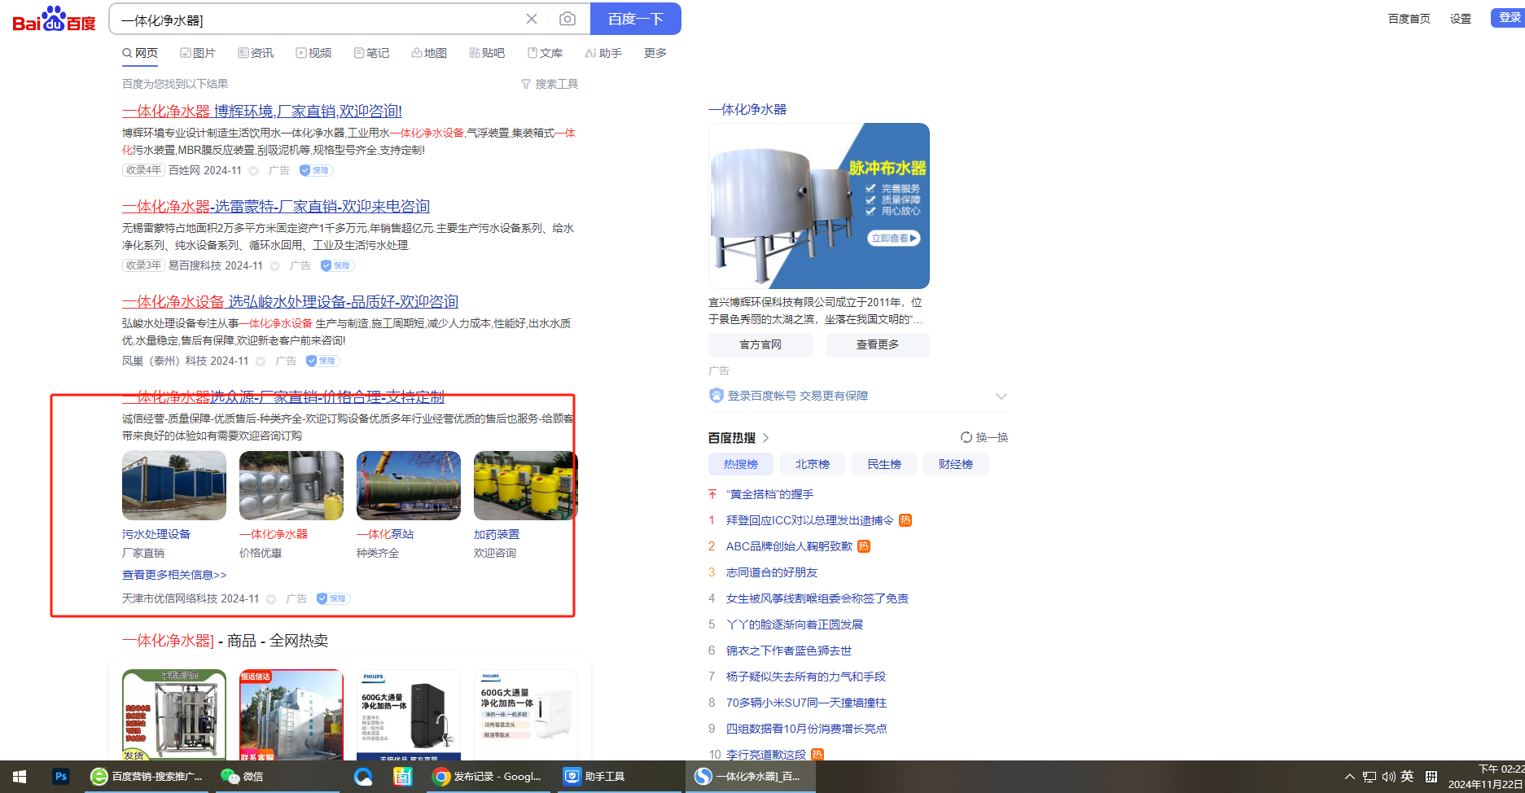Open the 贴吧 tab
This screenshot has width=1525, height=793.
(487, 53)
